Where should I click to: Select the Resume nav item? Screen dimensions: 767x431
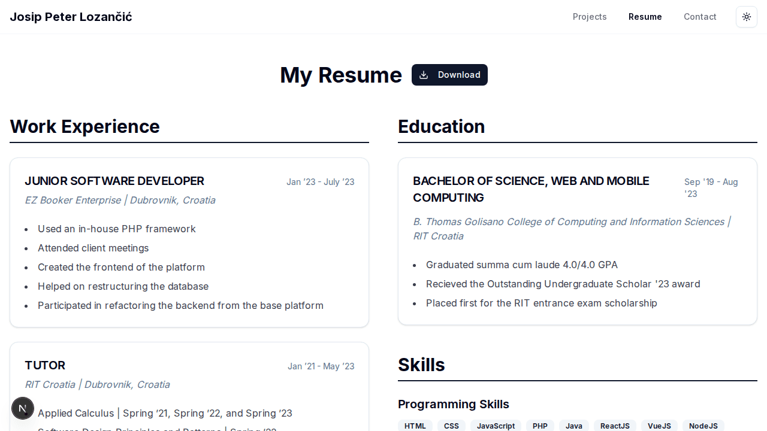coord(645,17)
